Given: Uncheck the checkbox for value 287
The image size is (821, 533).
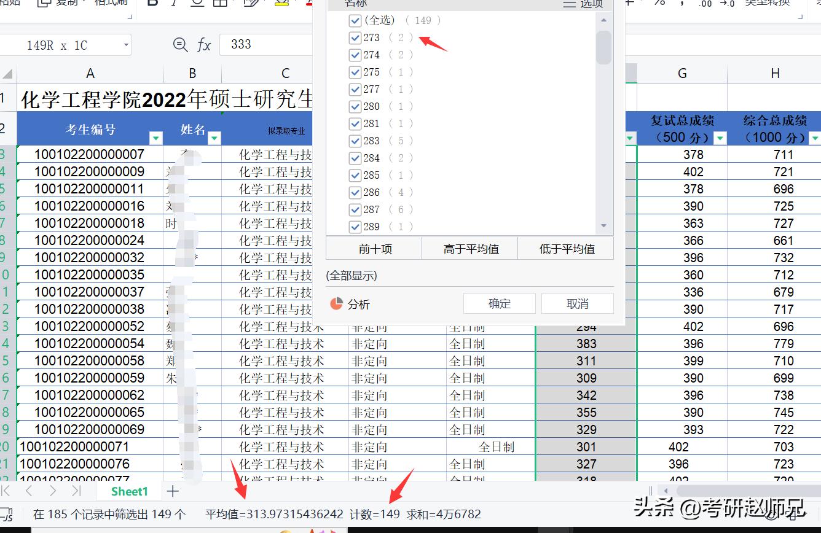Looking at the screenshot, I should pyautogui.click(x=355, y=209).
